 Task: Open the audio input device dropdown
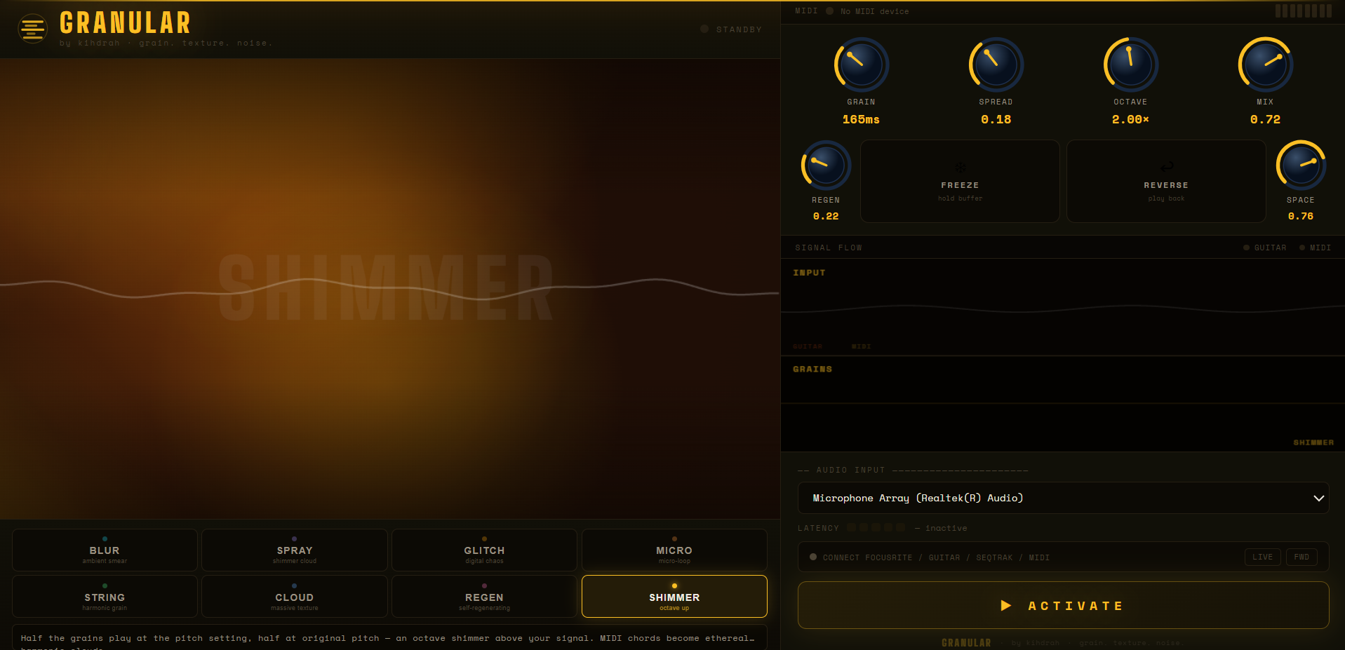[1063, 498]
